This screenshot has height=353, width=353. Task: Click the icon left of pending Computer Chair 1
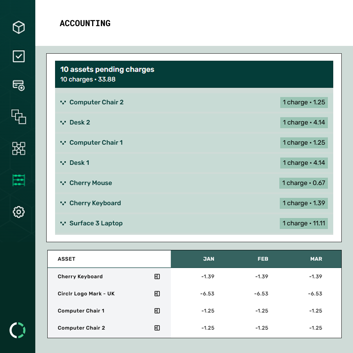tap(63, 143)
